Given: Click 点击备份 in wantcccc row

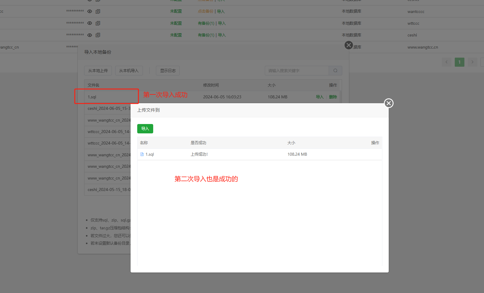Looking at the screenshot, I should click(x=205, y=11).
